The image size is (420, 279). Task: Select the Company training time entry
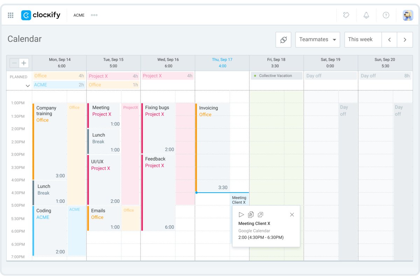pos(50,140)
